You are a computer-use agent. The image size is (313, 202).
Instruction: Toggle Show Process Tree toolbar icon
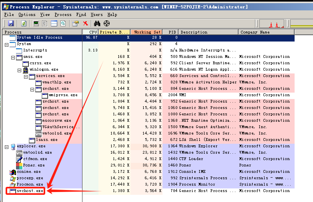[x=45, y=24]
